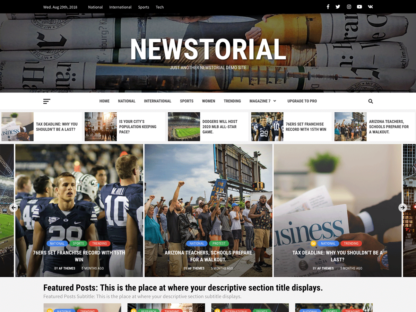Click the TRENDING tag under the tax deadline slide
This screenshot has width=416, height=312.
(351, 243)
